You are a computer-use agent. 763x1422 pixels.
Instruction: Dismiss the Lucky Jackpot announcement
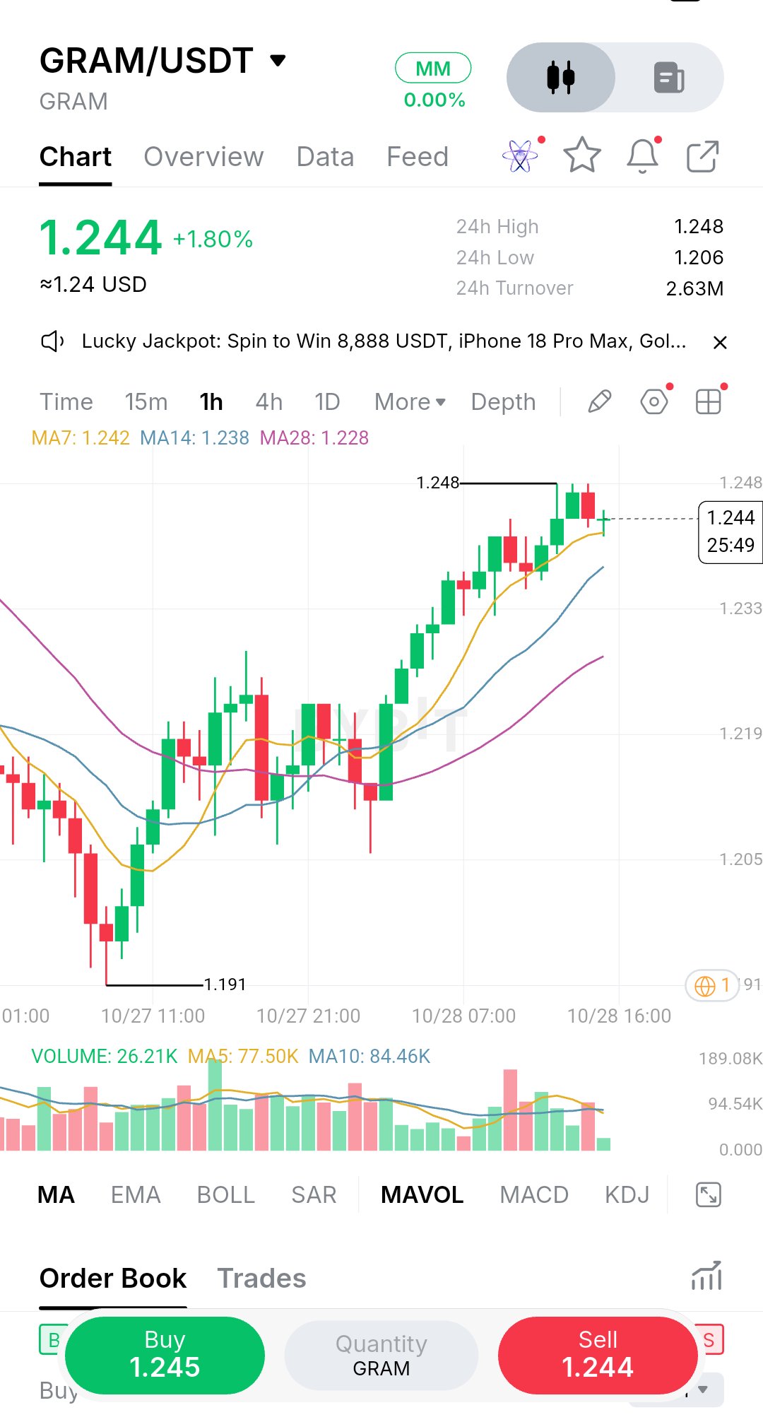(720, 343)
